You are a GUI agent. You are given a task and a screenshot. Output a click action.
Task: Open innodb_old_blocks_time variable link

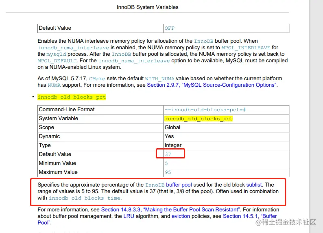[x=85, y=198]
